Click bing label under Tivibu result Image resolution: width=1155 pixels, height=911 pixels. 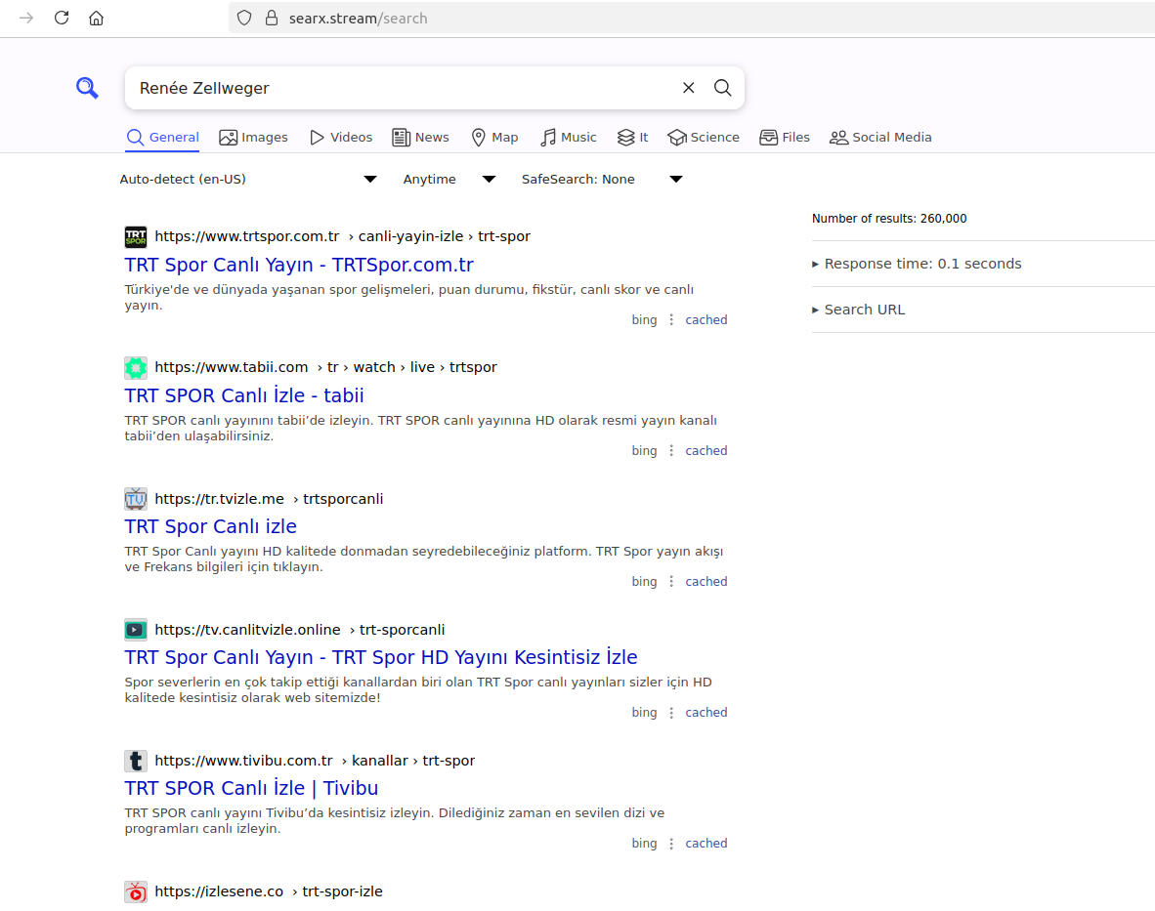click(644, 844)
